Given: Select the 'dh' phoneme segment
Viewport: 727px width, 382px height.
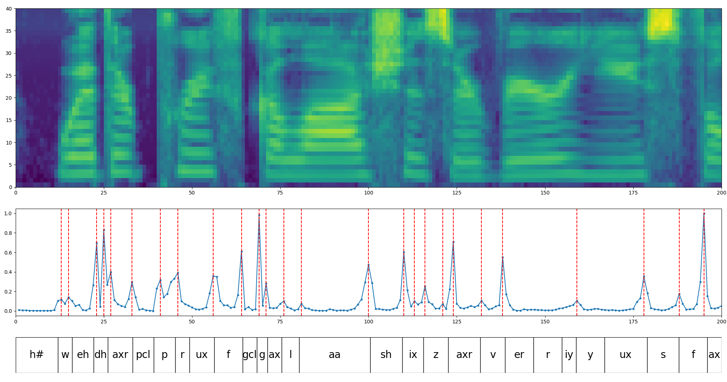Looking at the screenshot, I should (101, 355).
